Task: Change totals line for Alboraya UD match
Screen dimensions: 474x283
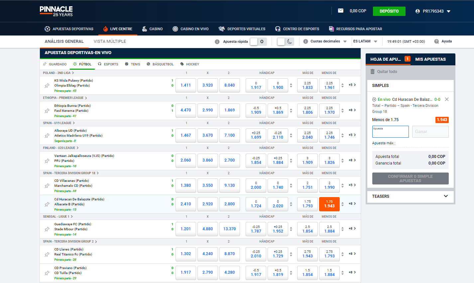Action: pyautogui.click(x=342, y=135)
